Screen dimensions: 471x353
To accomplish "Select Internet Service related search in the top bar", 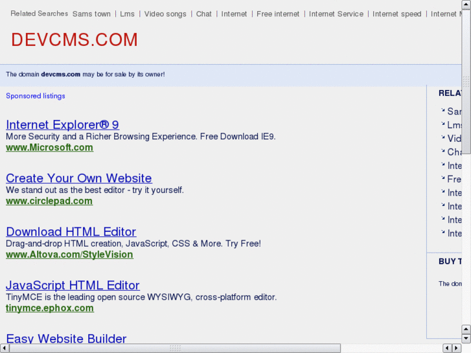I will tap(336, 14).
